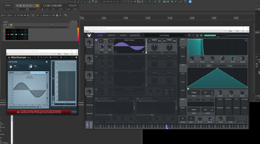Solo Track 1 with the S button
The width and height of the screenshot is (260, 144).
tap(7, 22)
